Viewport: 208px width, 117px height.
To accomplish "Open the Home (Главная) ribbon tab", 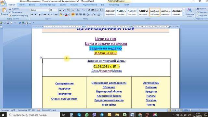I will pos(12,5).
